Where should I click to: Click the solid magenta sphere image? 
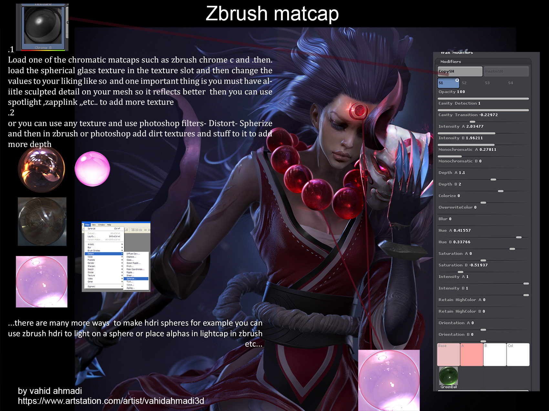point(92,169)
